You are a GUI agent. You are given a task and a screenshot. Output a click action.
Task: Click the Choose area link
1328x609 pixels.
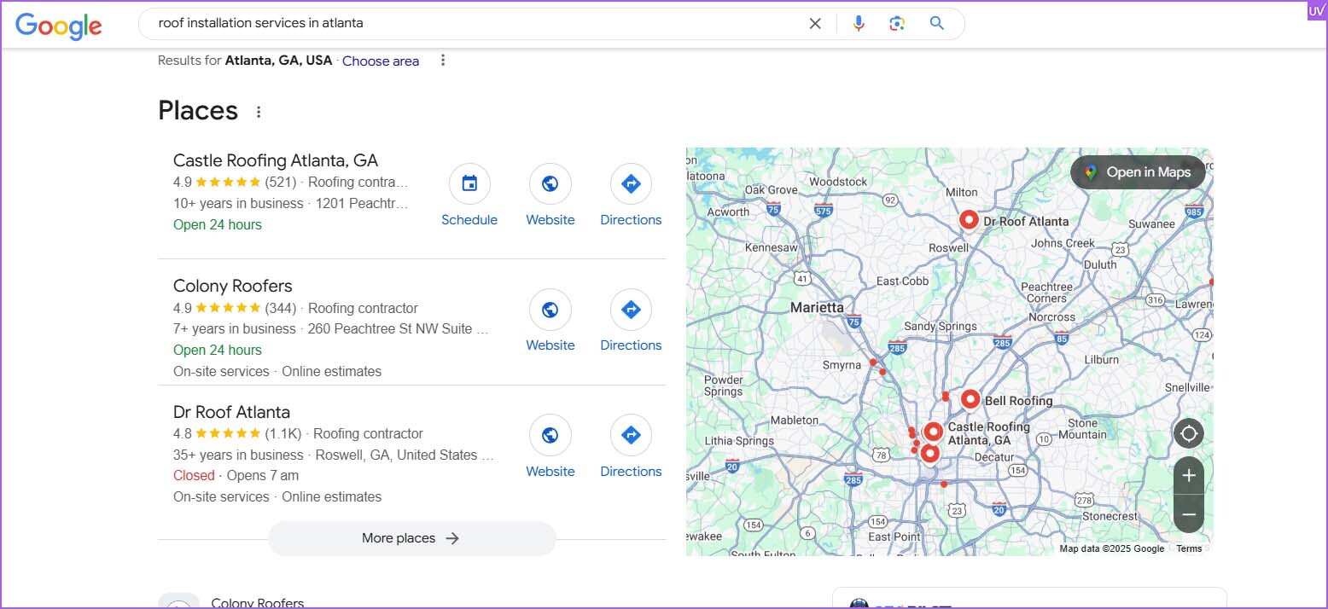[x=381, y=61]
